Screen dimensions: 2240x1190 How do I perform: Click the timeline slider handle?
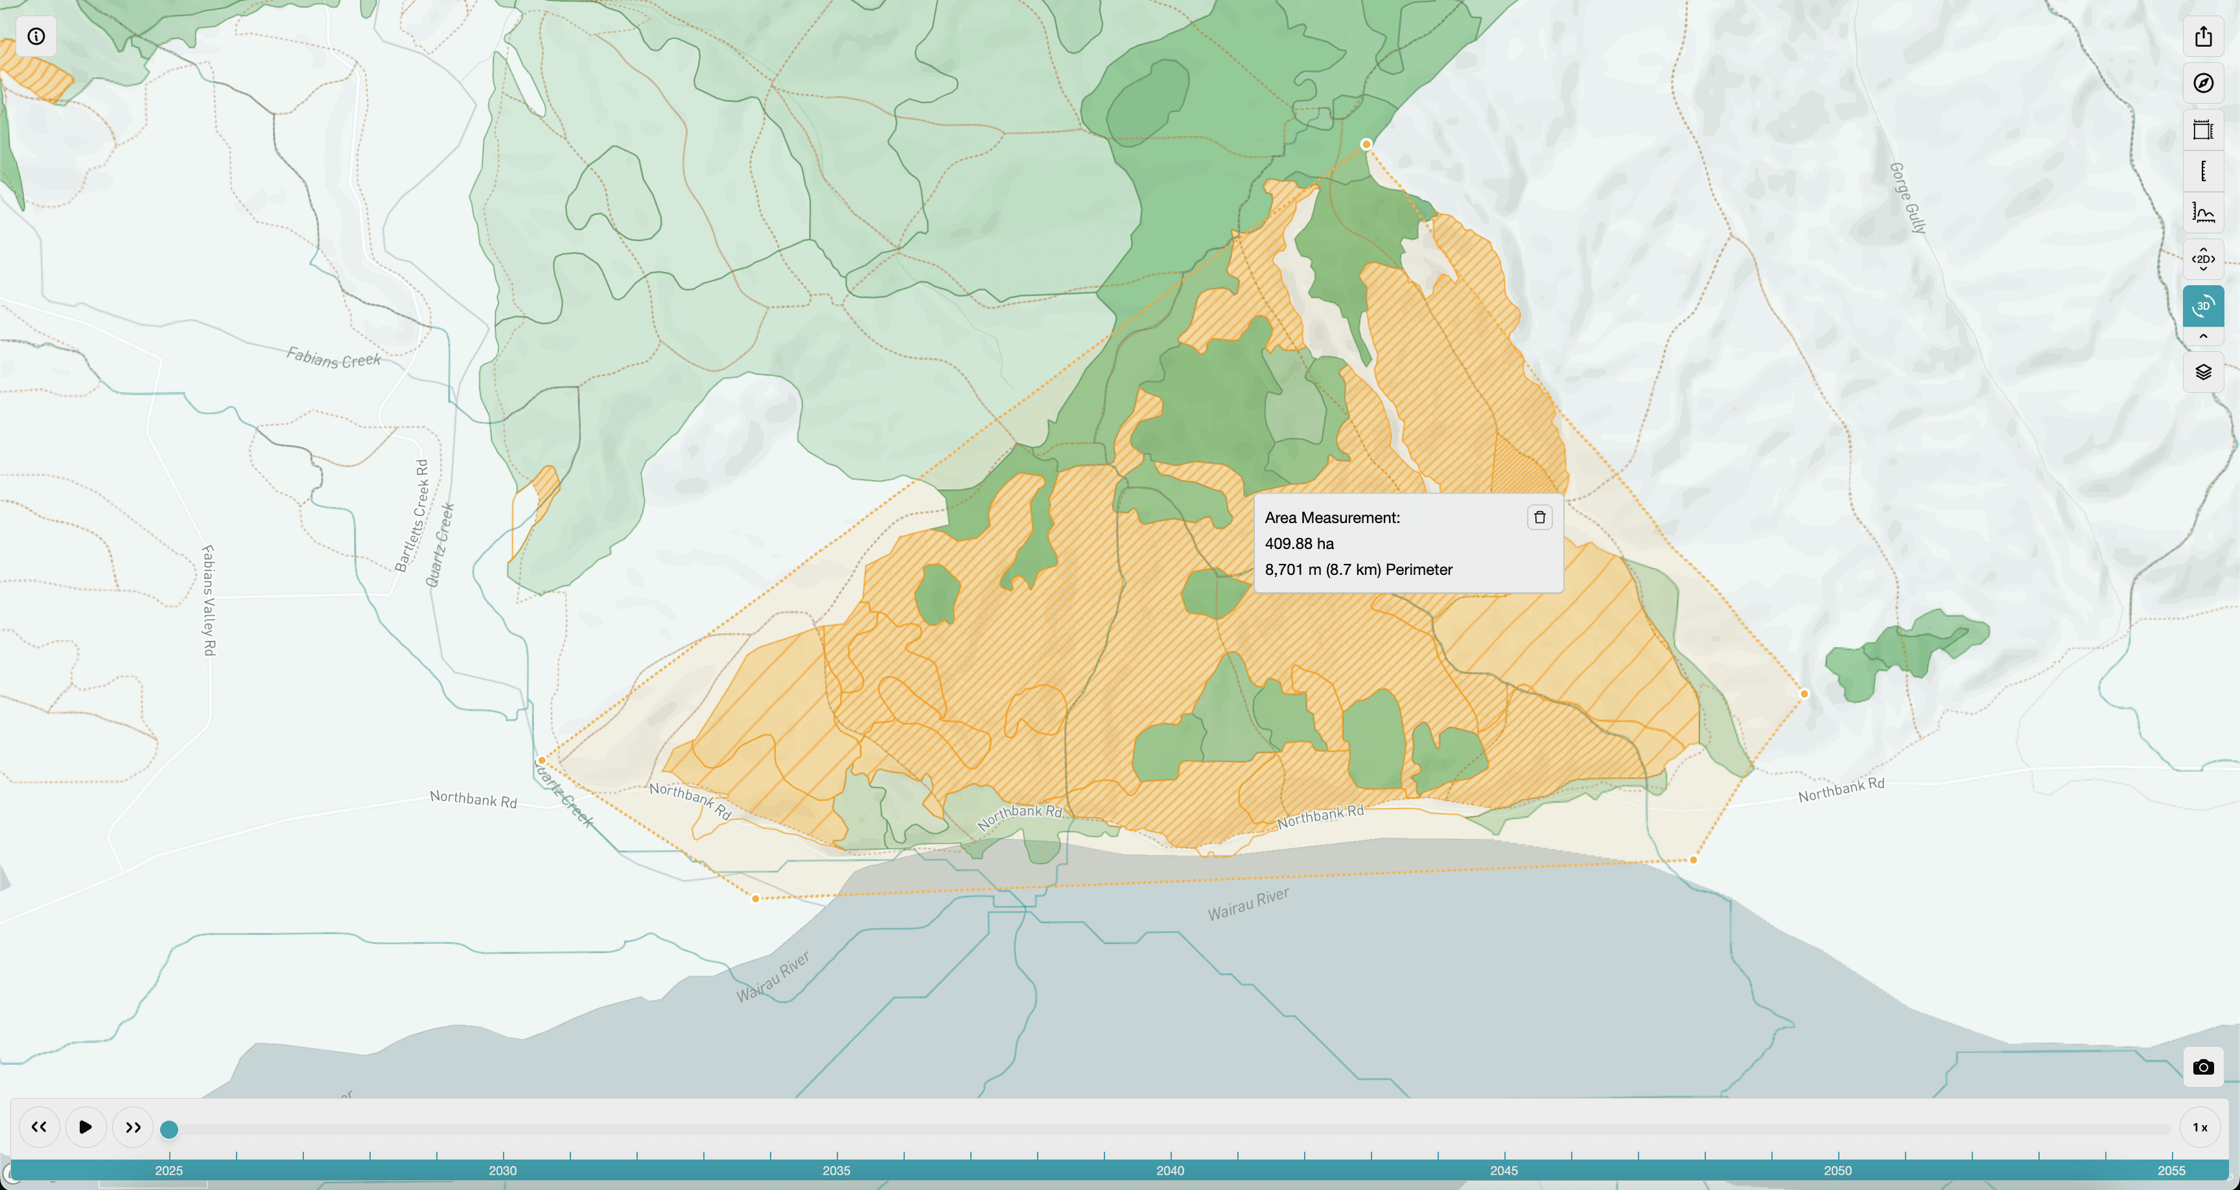point(169,1129)
